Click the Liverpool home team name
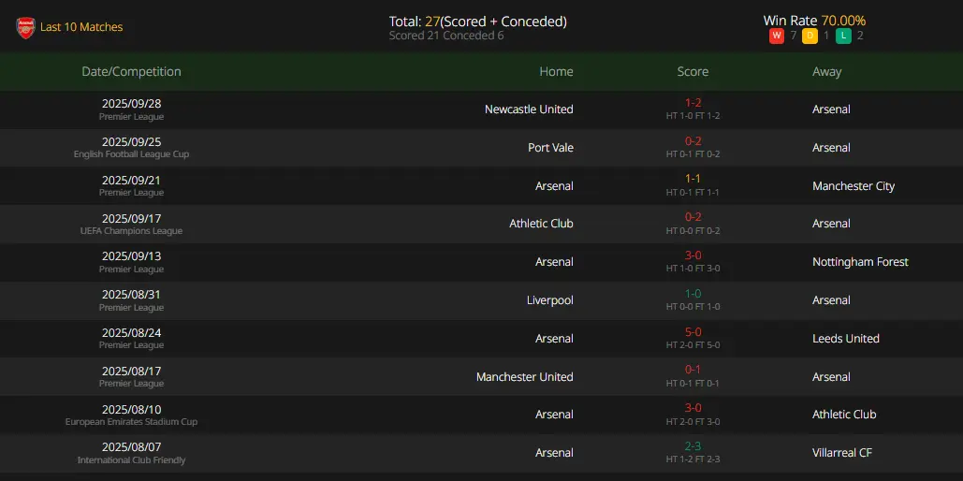Screen dimensions: 963x481 click(x=550, y=300)
